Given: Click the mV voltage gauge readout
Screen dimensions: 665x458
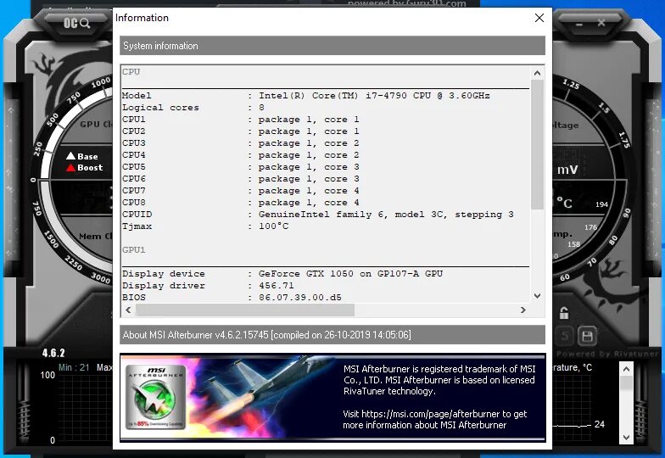Looking at the screenshot, I should click(567, 170).
